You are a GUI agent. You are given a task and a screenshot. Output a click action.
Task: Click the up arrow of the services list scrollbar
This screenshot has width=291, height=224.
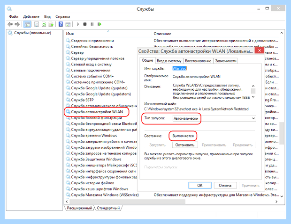(282, 33)
